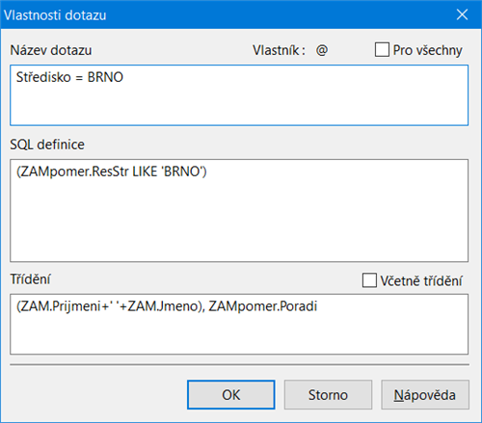
Task: Focus the Název dotazu input field
Action: (x=239, y=95)
